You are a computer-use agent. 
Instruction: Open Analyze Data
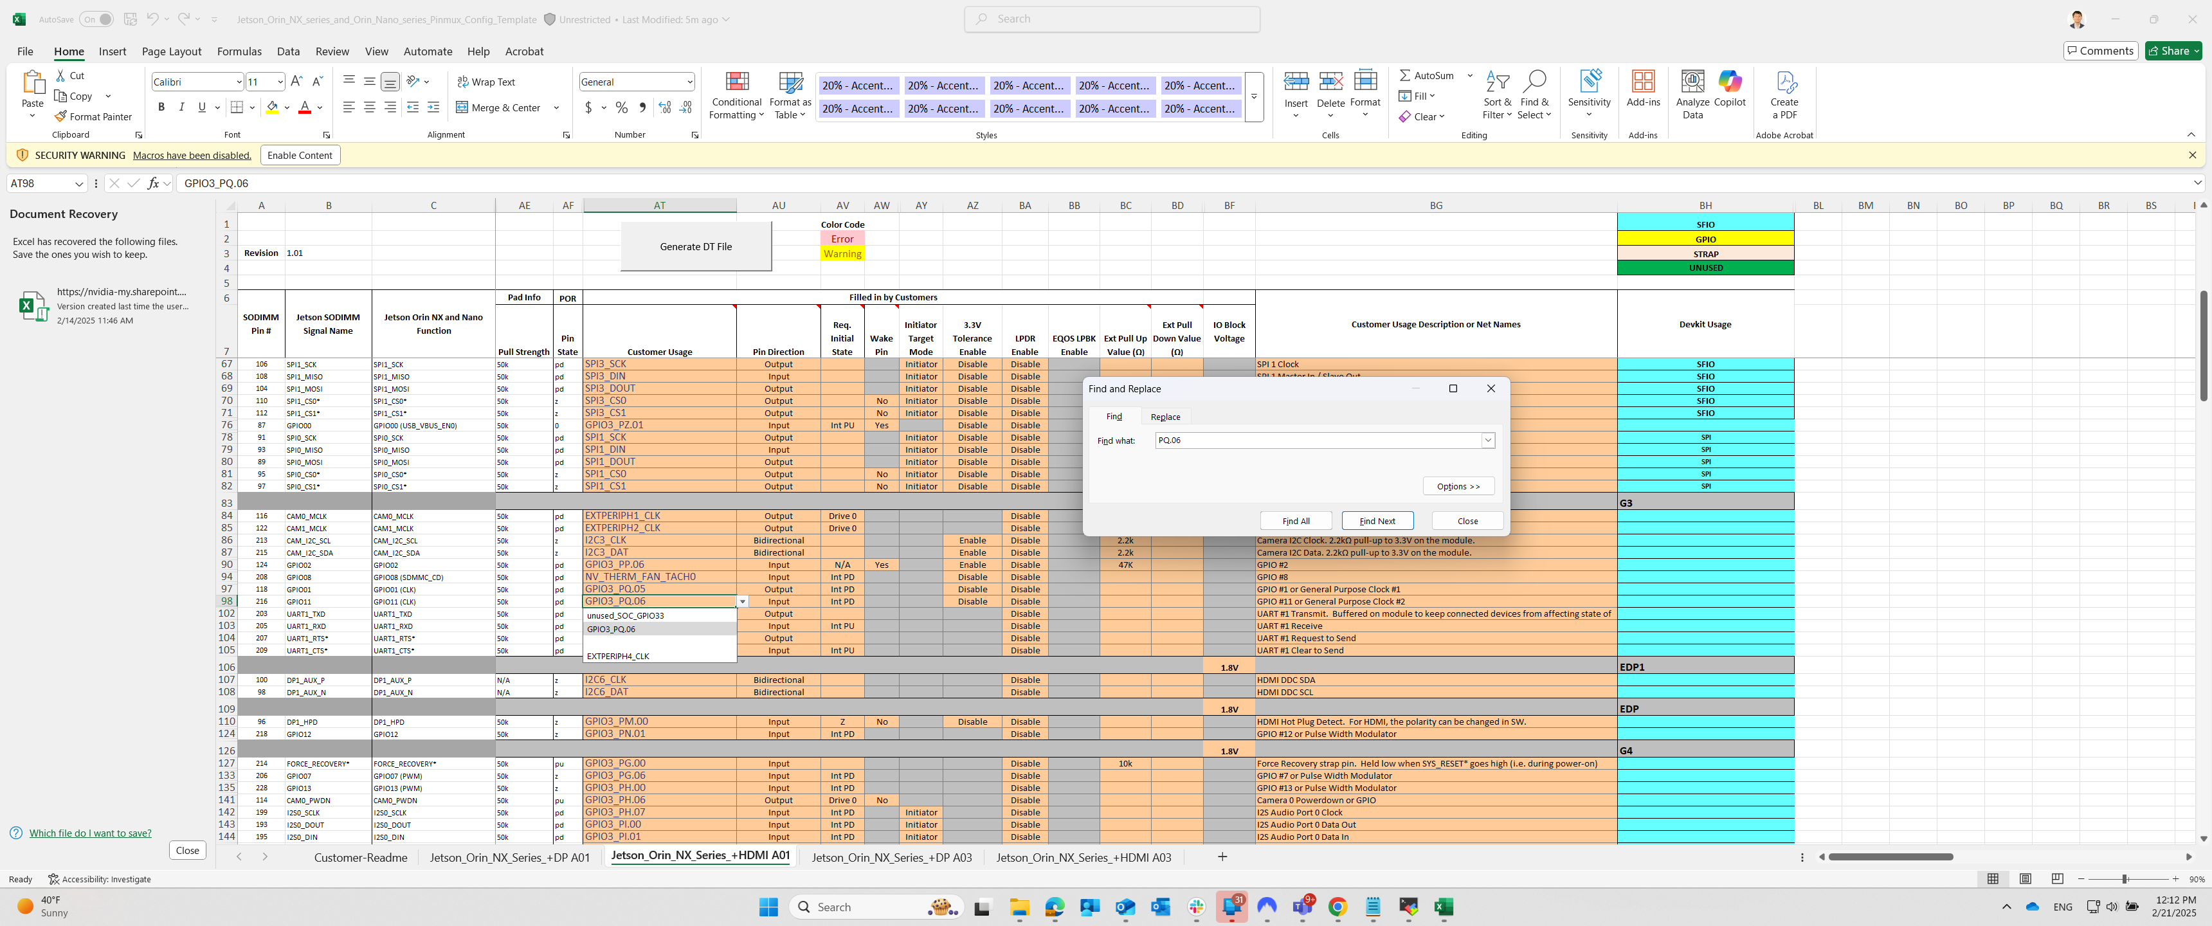coord(1692,95)
